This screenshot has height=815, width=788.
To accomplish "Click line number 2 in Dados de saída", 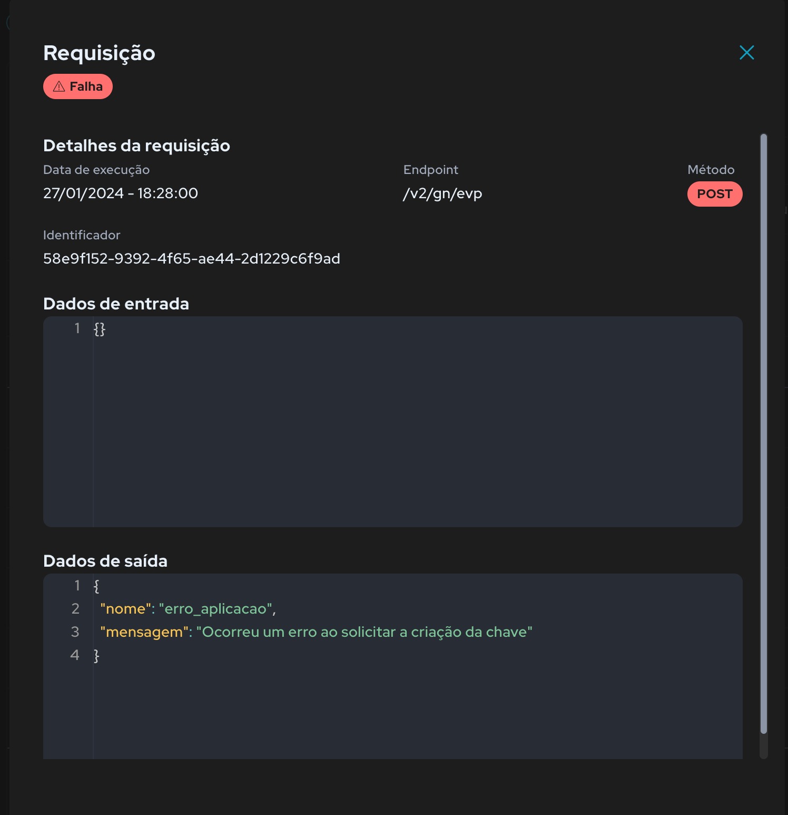I will tap(75, 609).
